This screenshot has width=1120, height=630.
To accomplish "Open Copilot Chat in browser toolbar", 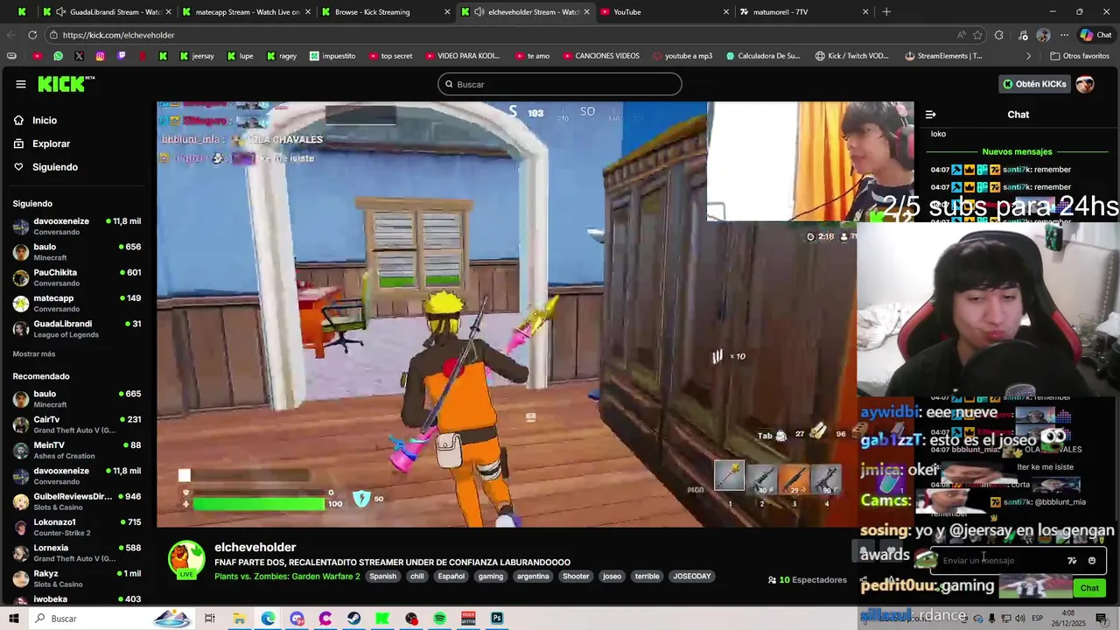I will pos(1095,35).
